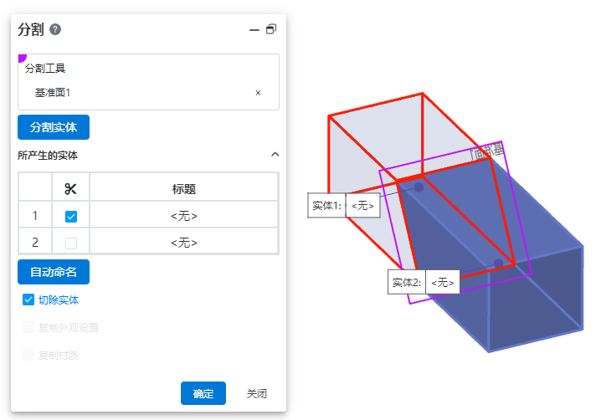
Task: Click the 实体2 <无> field in viewport
Action: point(441,283)
